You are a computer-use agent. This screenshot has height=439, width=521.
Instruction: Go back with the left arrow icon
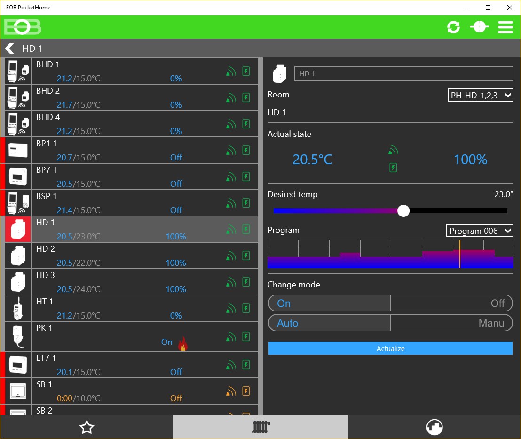pyautogui.click(x=9, y=48)
